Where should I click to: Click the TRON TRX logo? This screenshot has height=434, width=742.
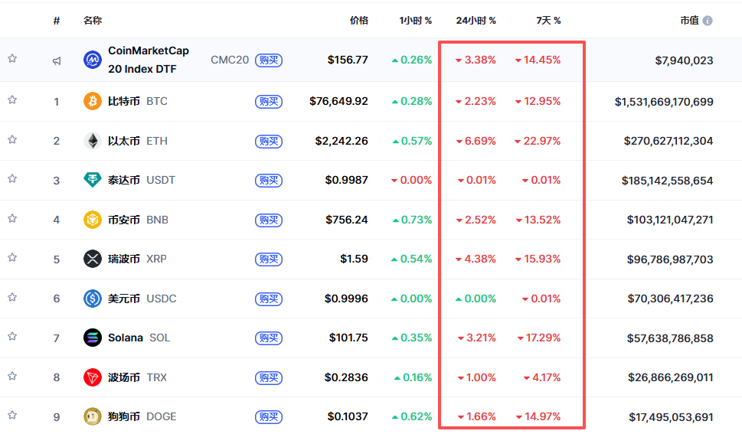click(92, 377)
